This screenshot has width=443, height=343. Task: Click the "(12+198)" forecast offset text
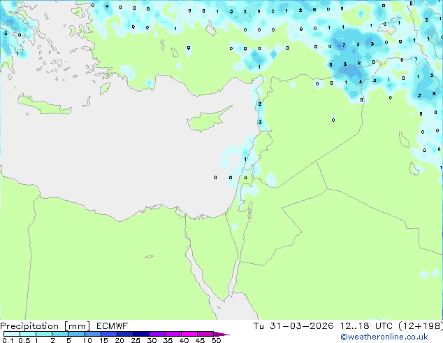tap(421, 325)
